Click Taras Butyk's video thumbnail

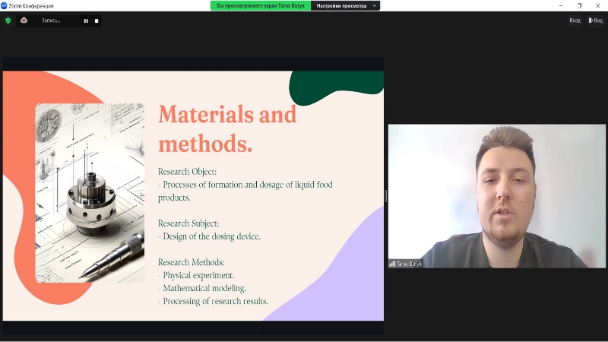click(497, 196)
